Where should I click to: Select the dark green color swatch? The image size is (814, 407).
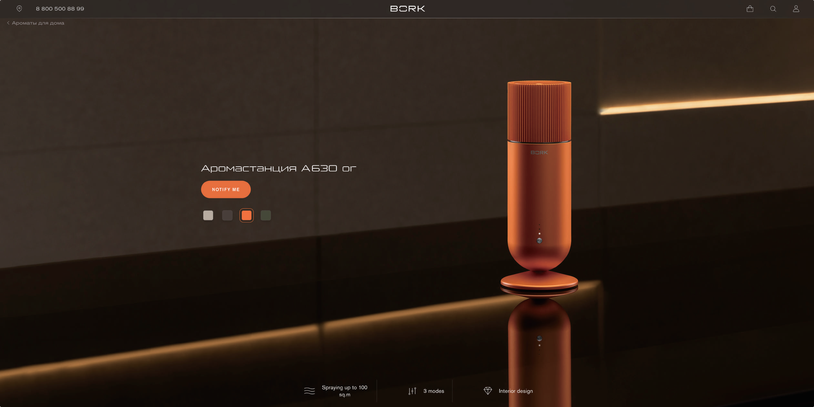(x=266, y=215)
